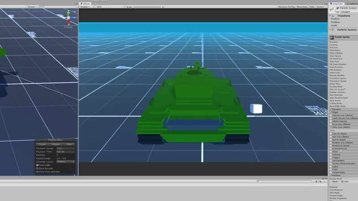Click the Playback Speed input field

pos(65,148)
